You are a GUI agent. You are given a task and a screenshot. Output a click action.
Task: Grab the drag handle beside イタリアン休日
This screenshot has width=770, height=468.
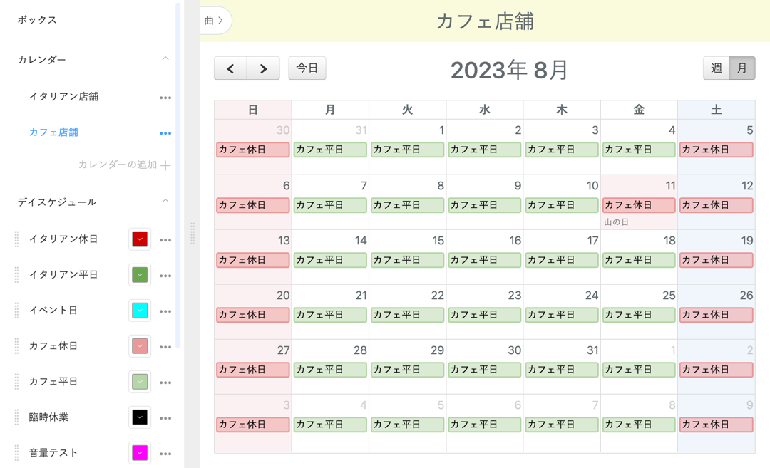[x=16, y=239]
